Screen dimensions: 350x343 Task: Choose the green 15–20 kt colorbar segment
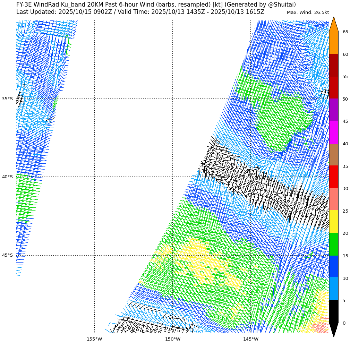tap(333, 244)
